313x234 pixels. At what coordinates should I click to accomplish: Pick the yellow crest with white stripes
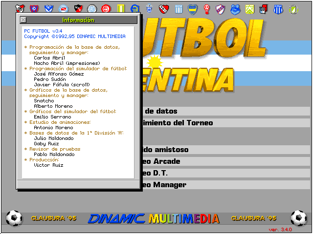[x=121, y=9]
